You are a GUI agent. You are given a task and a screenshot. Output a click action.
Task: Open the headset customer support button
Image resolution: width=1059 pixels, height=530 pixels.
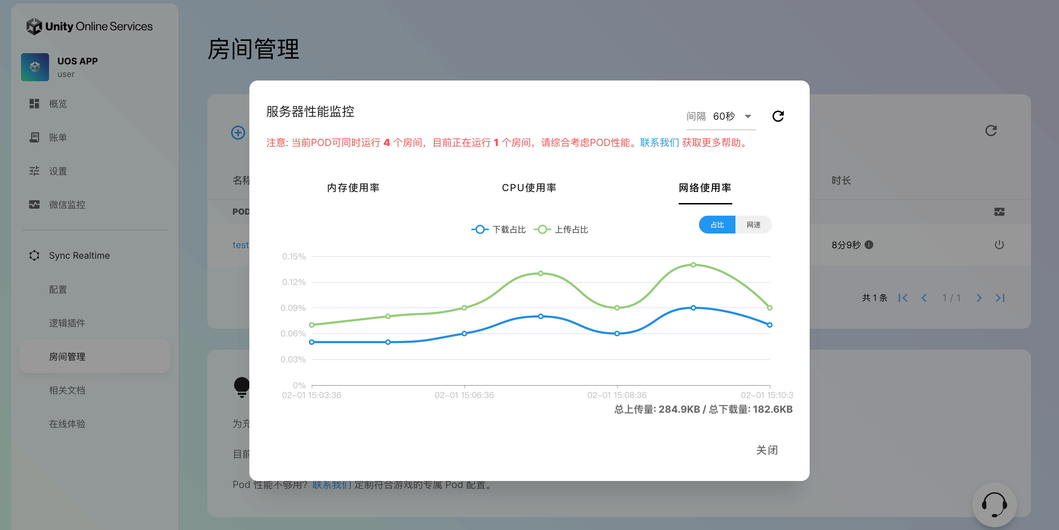[994, 504]
